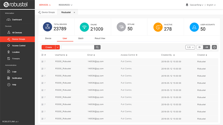
Task: Close the Roubustel tab
Action: tap(74, 12)
